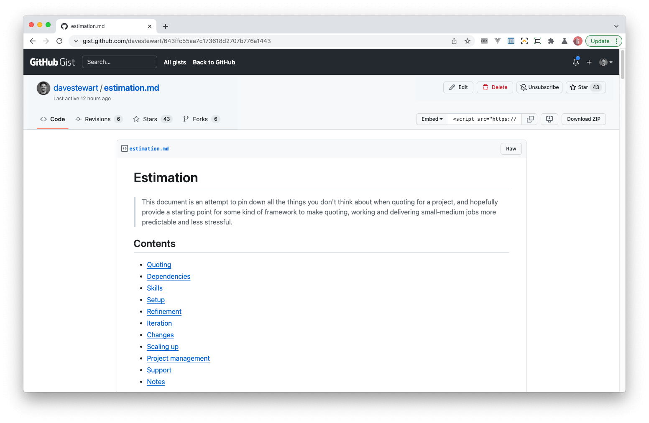Click the Unsubscribe button

[539, 87]
